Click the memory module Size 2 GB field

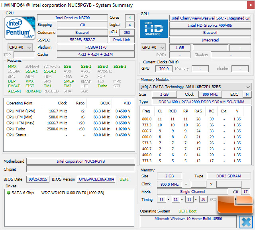click(x=164, y=94)
